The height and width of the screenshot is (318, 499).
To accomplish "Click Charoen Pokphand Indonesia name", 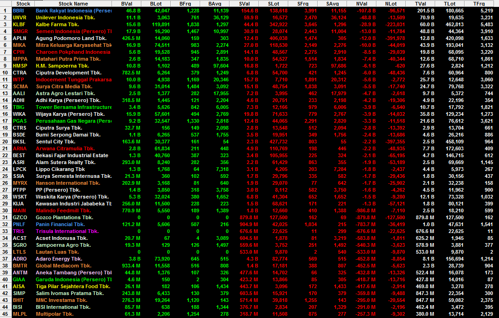I will tap(73, 52).
